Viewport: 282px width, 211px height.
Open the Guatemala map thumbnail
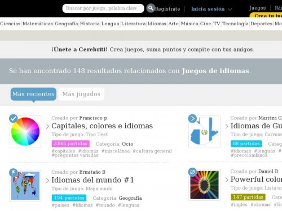[204, 132]
